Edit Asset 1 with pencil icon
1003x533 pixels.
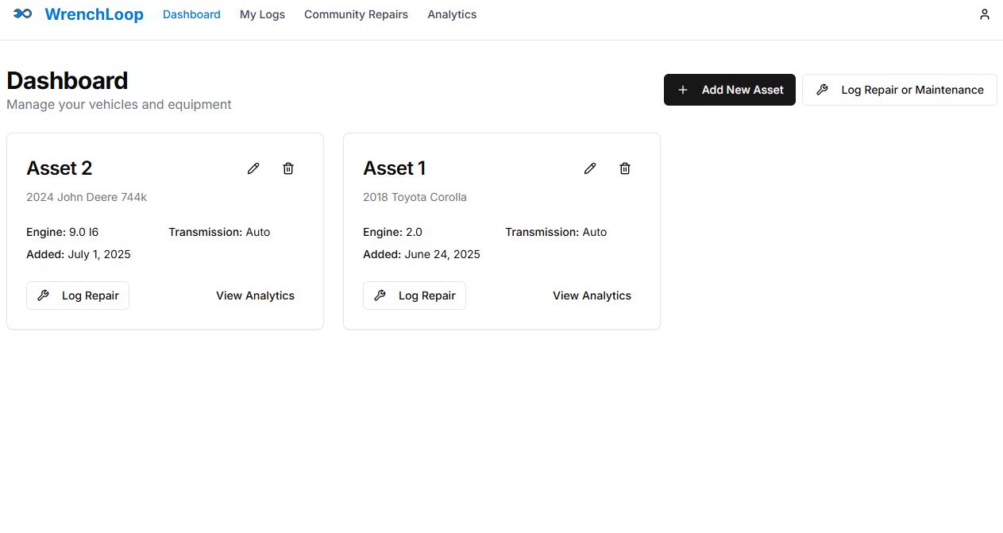[x=590, y=168]
